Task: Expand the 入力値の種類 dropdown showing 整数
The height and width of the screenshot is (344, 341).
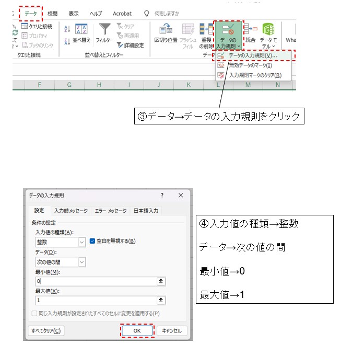Action: tap(81, 242)
